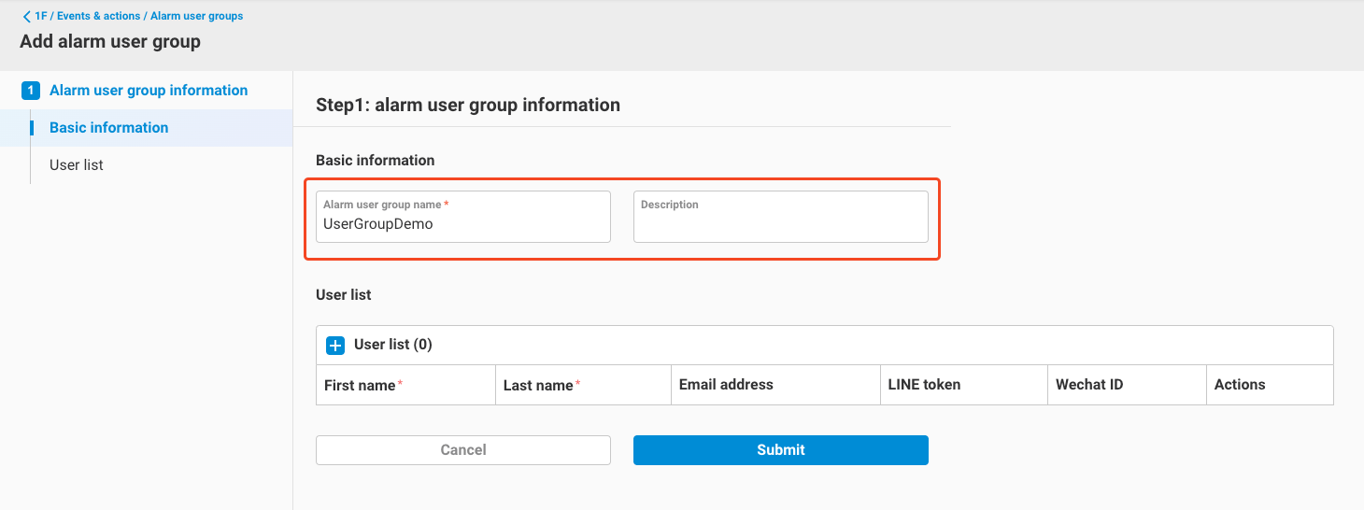Click the LINE token column header
Screen dimensions: 1364x510
(923, 385)
